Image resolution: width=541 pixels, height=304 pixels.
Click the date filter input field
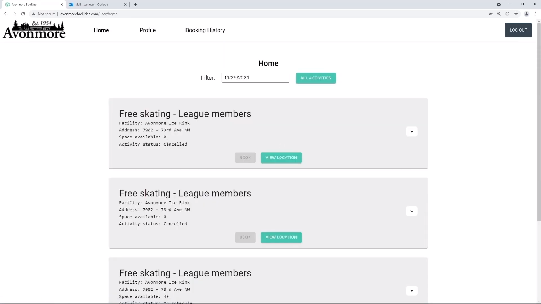255,78
